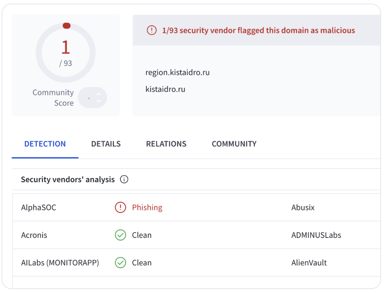
Task: Click the Clean verdict in Acronis row
Action: [141, 235]
